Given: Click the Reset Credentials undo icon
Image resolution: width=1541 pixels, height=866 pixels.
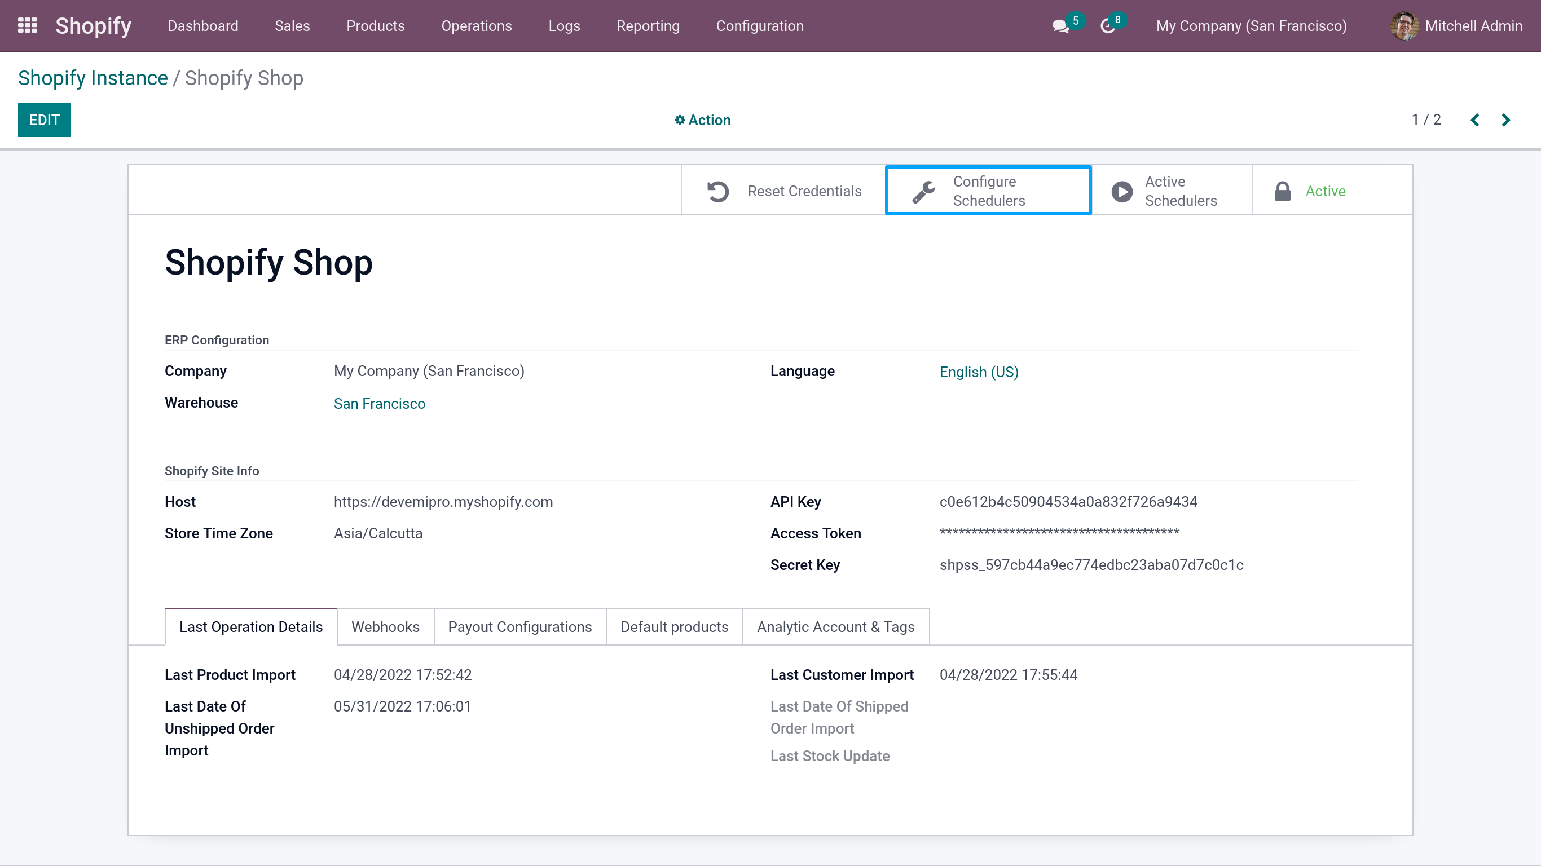Looking at the screenshot, I should tap(718, 191).
